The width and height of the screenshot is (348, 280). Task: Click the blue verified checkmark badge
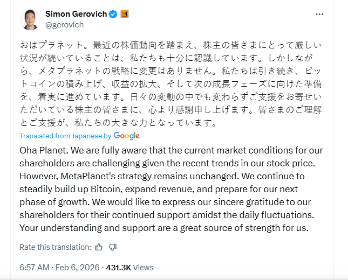click(113, 14)
